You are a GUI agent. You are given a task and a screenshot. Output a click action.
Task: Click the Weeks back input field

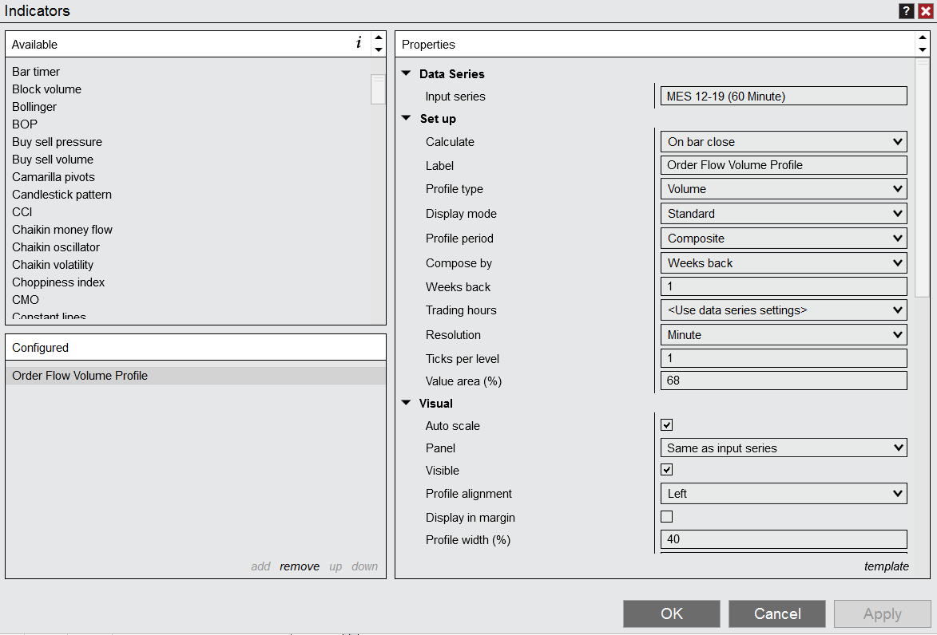784,286
